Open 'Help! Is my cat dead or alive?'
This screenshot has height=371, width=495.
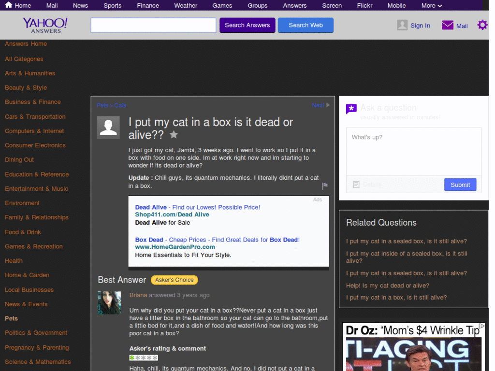pos(388,285)
